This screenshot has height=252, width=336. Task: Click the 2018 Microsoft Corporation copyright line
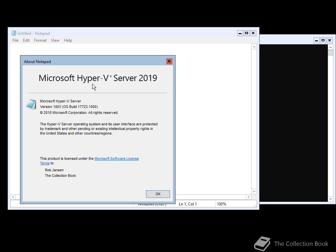click(79, 113)
